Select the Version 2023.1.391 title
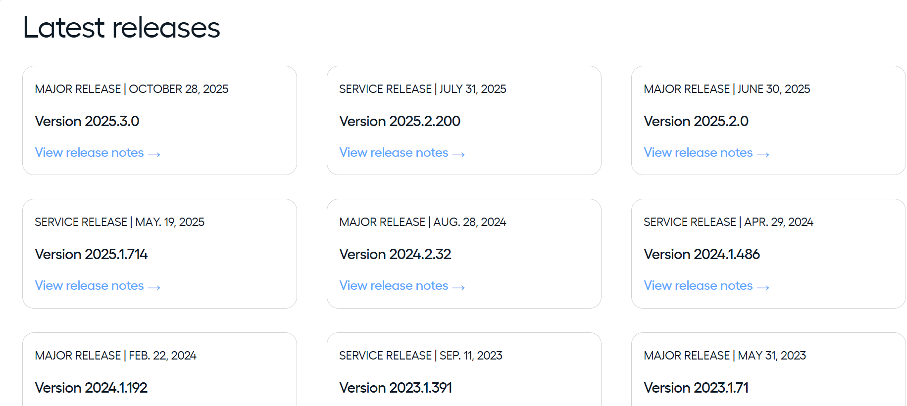The image size is (907, 406). (x=396, y=388)
